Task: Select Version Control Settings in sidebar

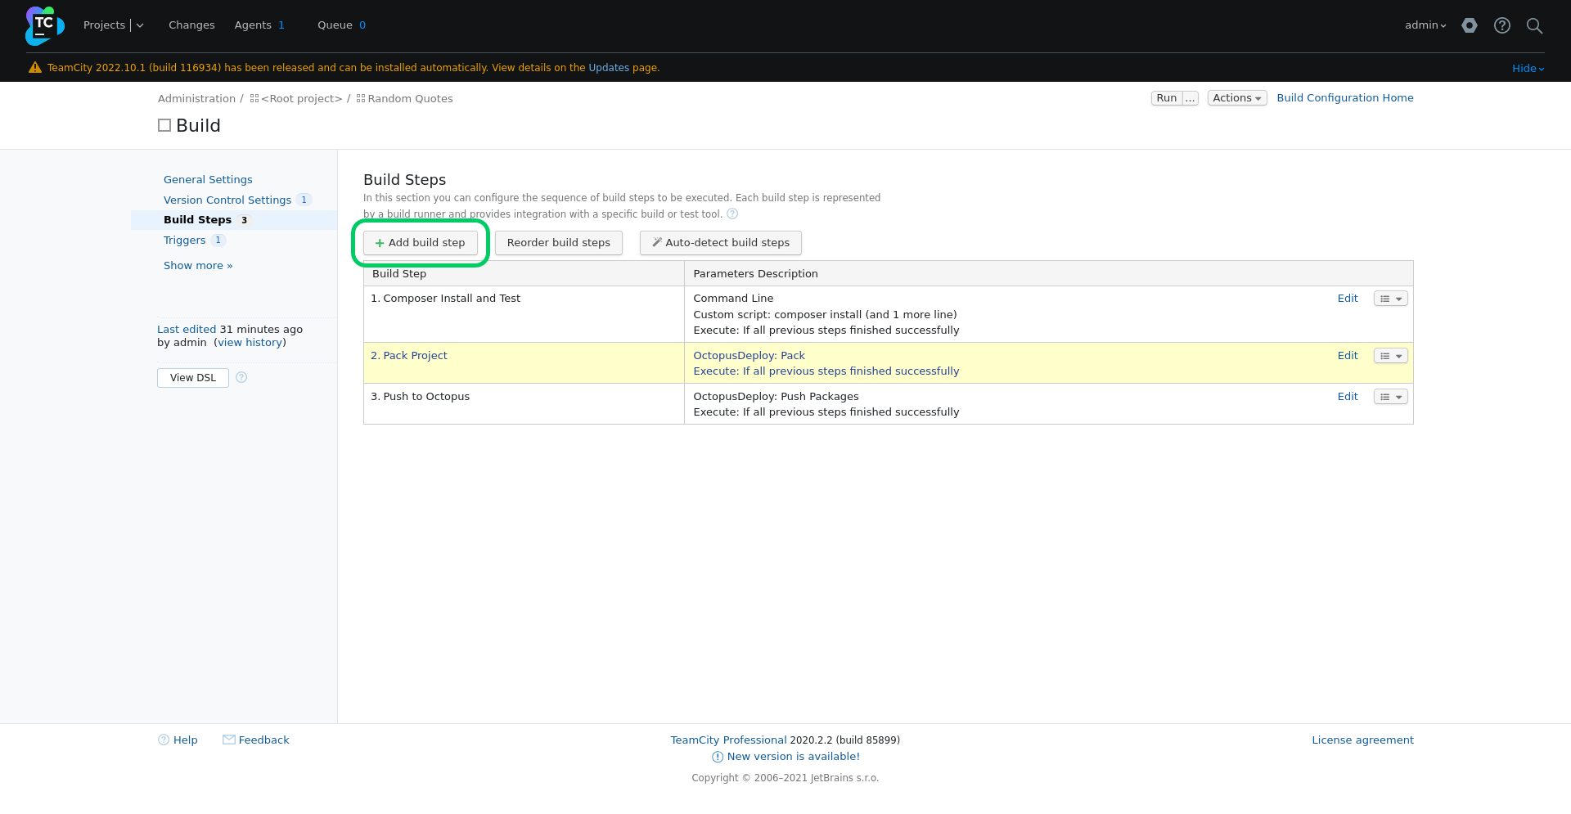Action: (x=227, y=200)
